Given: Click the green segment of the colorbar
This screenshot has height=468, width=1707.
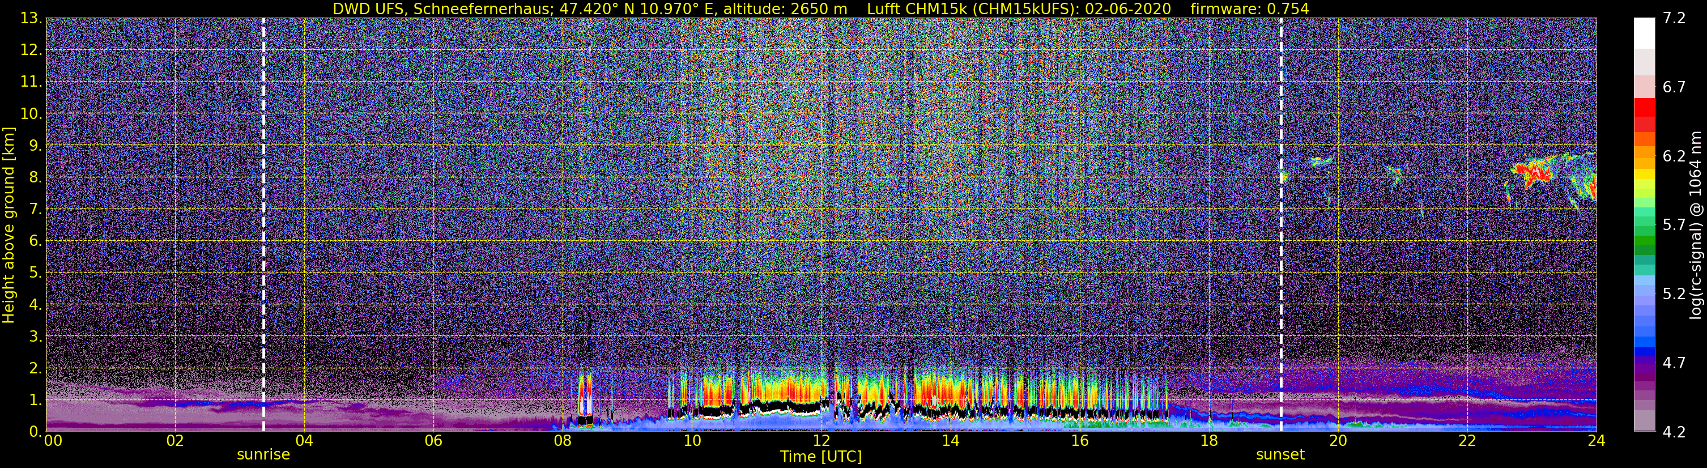Looking at the screenshot, I should tap(1644, 241).
